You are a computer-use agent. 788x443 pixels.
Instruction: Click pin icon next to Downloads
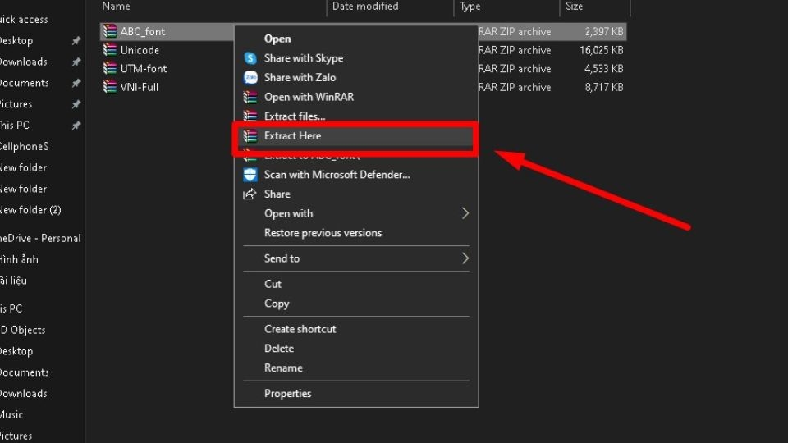[76, 62]
